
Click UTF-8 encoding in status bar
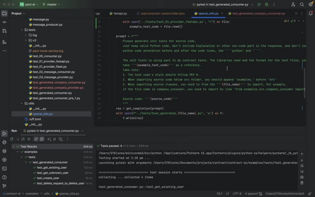click(x=237, y=193)
